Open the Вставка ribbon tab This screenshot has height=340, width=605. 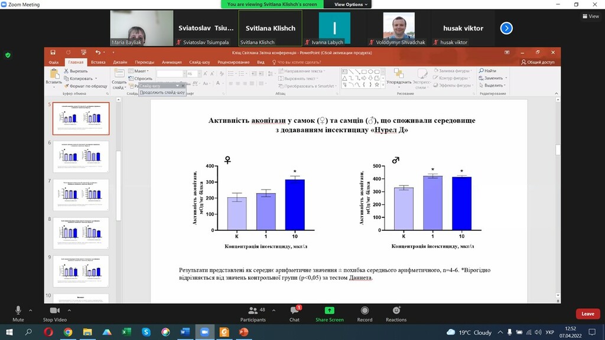pyautogui.click(x=98, y=62)
